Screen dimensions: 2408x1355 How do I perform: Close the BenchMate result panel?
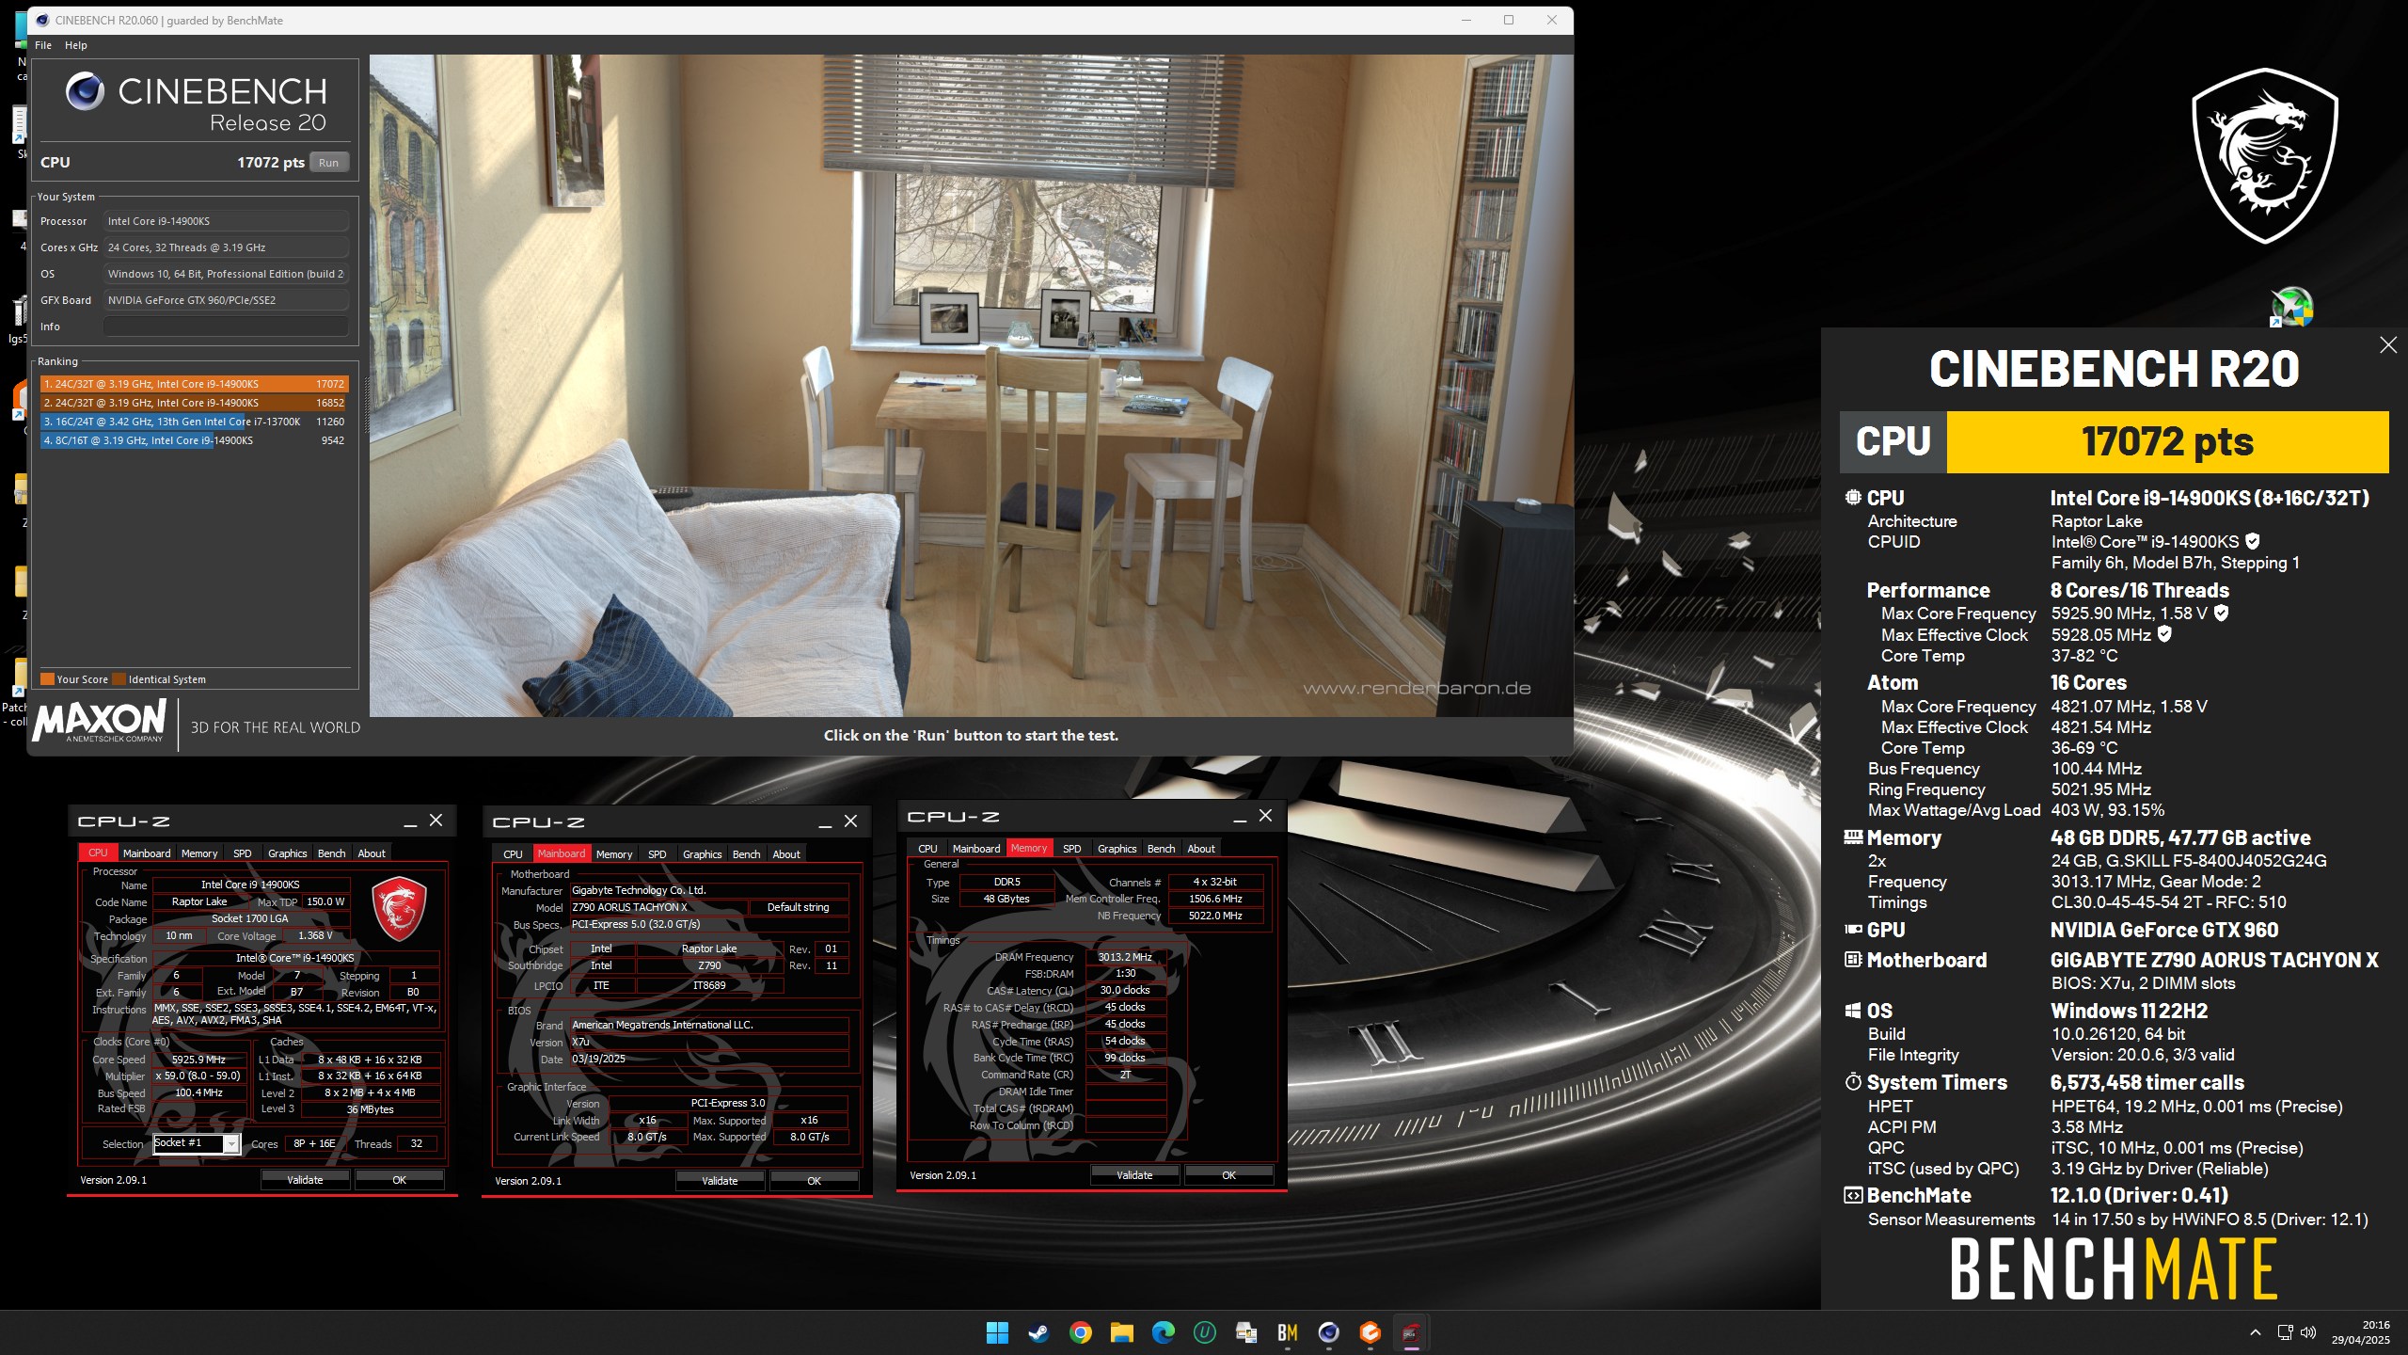(x=2388, y=345)
